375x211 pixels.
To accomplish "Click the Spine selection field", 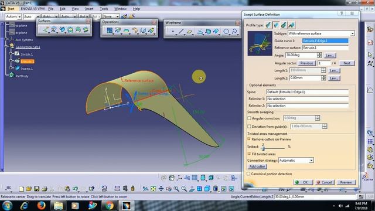I will [x=307, y=92].
